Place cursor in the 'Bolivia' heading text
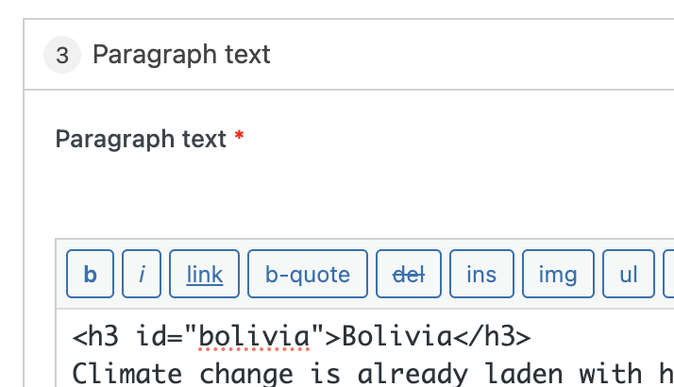This screenshot has height=387, width=674. (395, 336)
